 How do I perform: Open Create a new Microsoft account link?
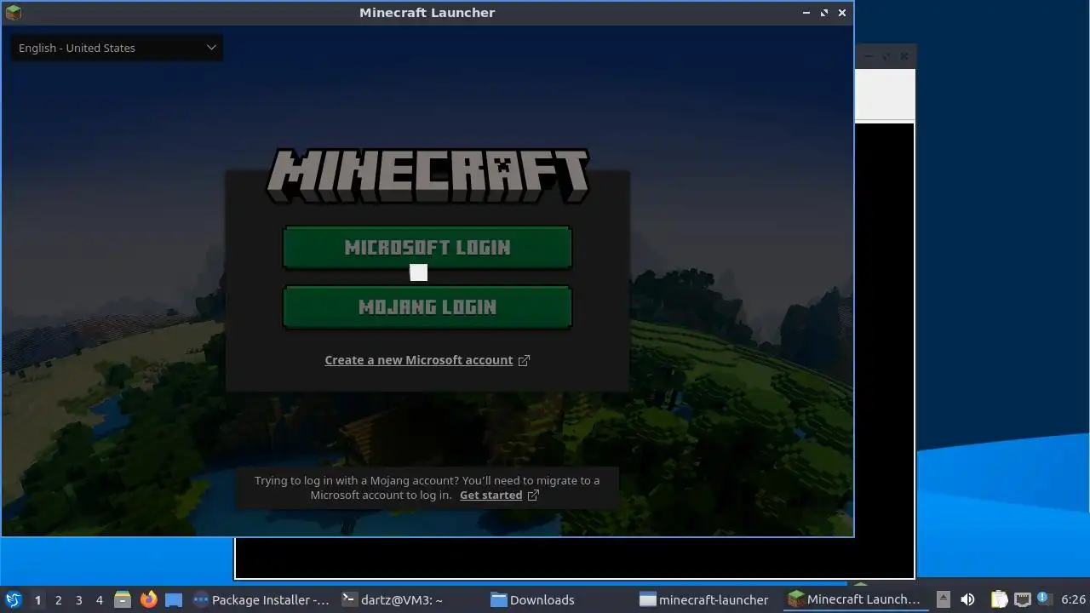(x=418, y=360)
